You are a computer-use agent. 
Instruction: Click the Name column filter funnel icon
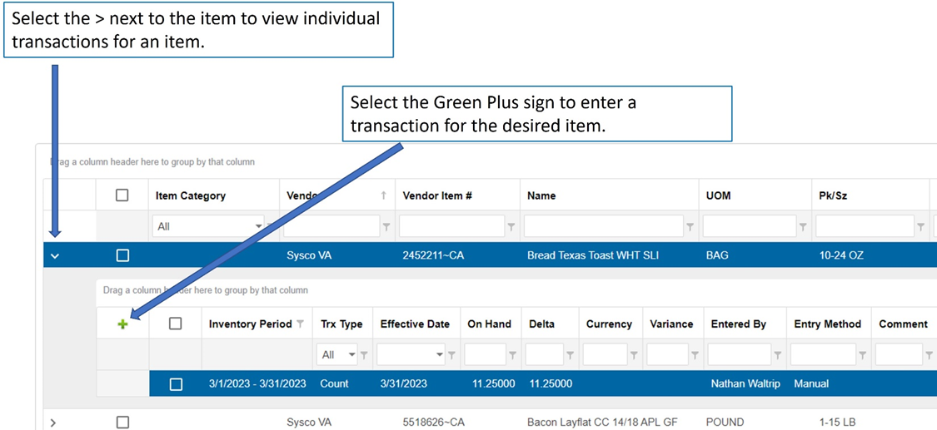coord(690,226)
